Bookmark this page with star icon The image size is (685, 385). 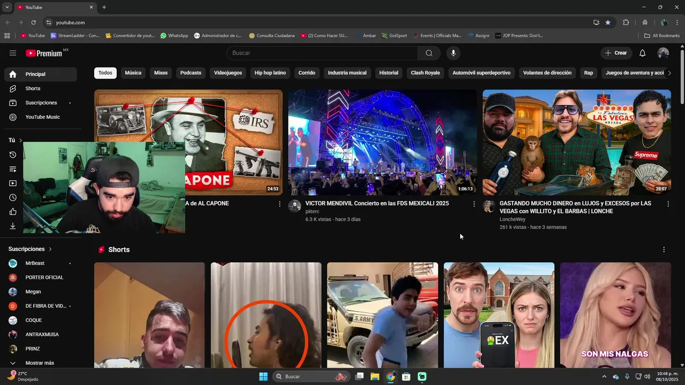point(608,22)
